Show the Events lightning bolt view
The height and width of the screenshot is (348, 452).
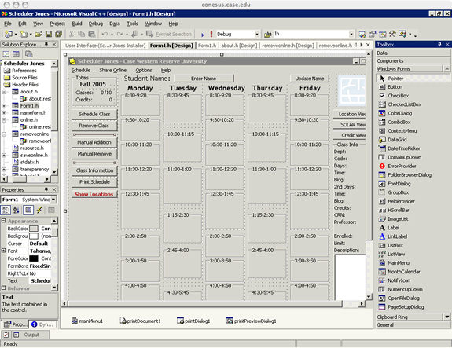[39, 210]
